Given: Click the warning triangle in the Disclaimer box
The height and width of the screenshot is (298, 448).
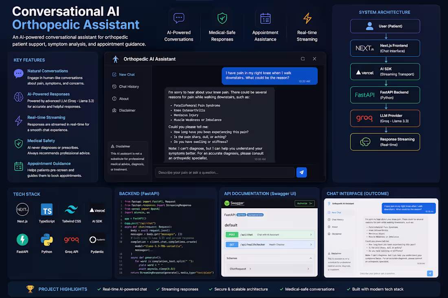Looking at the screenshot, I should click(x=112, y=146).
